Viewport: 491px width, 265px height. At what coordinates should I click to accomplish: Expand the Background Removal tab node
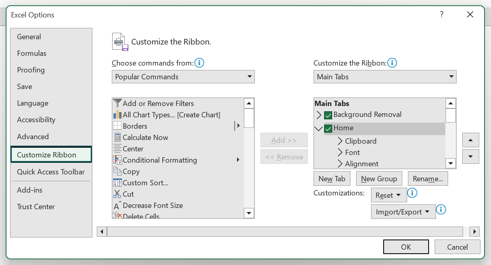318,115
